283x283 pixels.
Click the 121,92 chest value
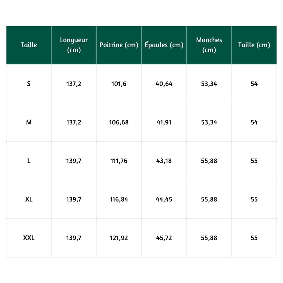119,238
